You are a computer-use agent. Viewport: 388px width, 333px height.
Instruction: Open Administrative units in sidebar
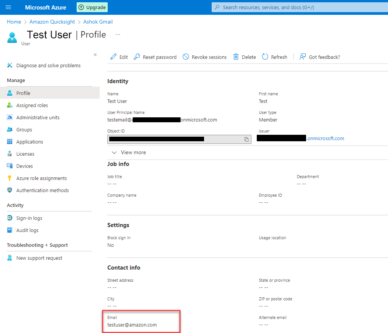tap(38, 117)
